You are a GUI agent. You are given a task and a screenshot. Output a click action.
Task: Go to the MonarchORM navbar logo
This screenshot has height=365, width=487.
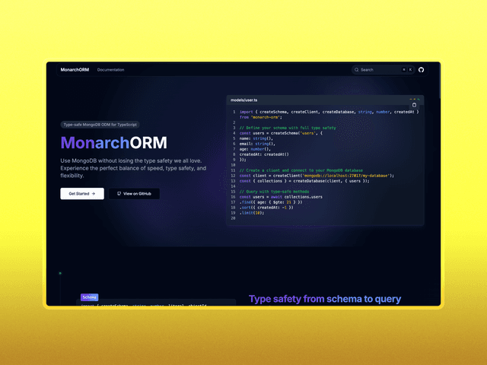pyautogui.click(x=75, y=69)
